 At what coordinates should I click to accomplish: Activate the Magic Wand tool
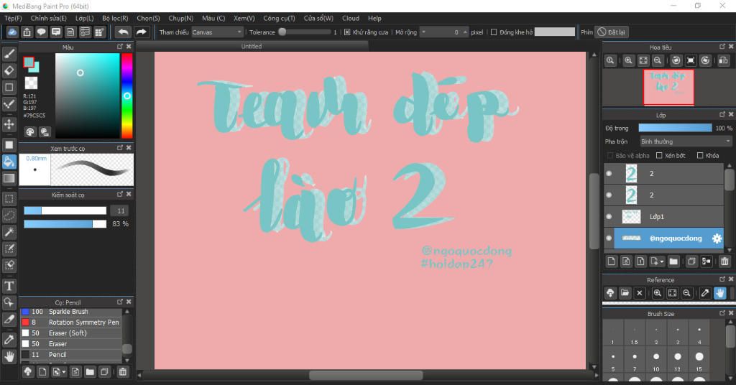(x=9, y=232)
